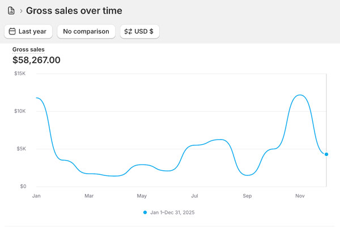Click the currency exchange arrows icon
The image size is (340, 227).
pyautogui.click(x=129, y=32)
